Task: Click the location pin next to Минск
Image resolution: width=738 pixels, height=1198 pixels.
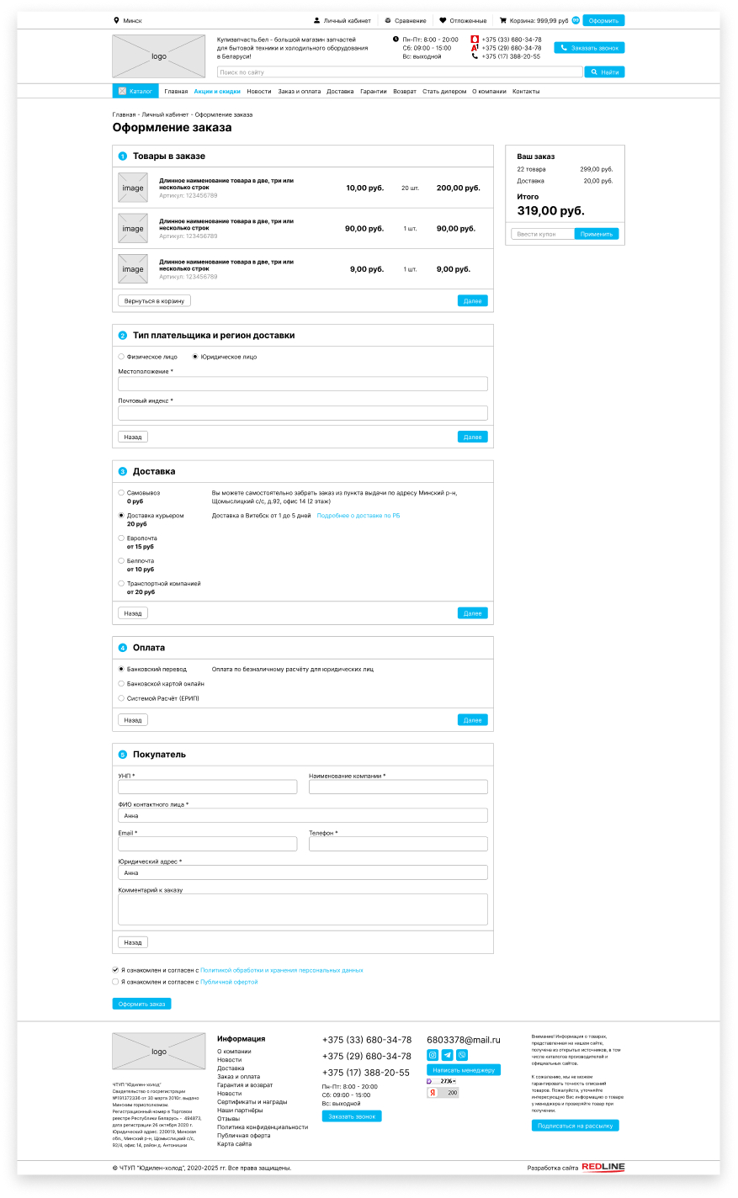Action: click(116, 20)
